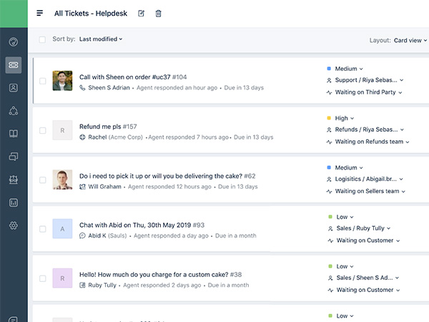429x322 pixels.
Task: Open the Admin settings gear in sidebar
Action: point(14,225)
